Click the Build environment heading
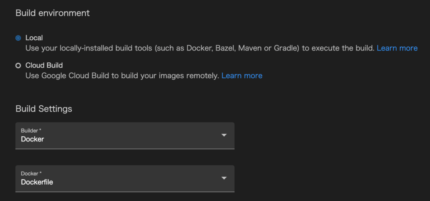430x201 pixels. pyautogui.click(x=53, y=13)
